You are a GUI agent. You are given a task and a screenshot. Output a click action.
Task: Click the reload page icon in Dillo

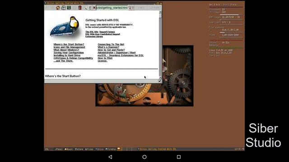tap(63, 8)
